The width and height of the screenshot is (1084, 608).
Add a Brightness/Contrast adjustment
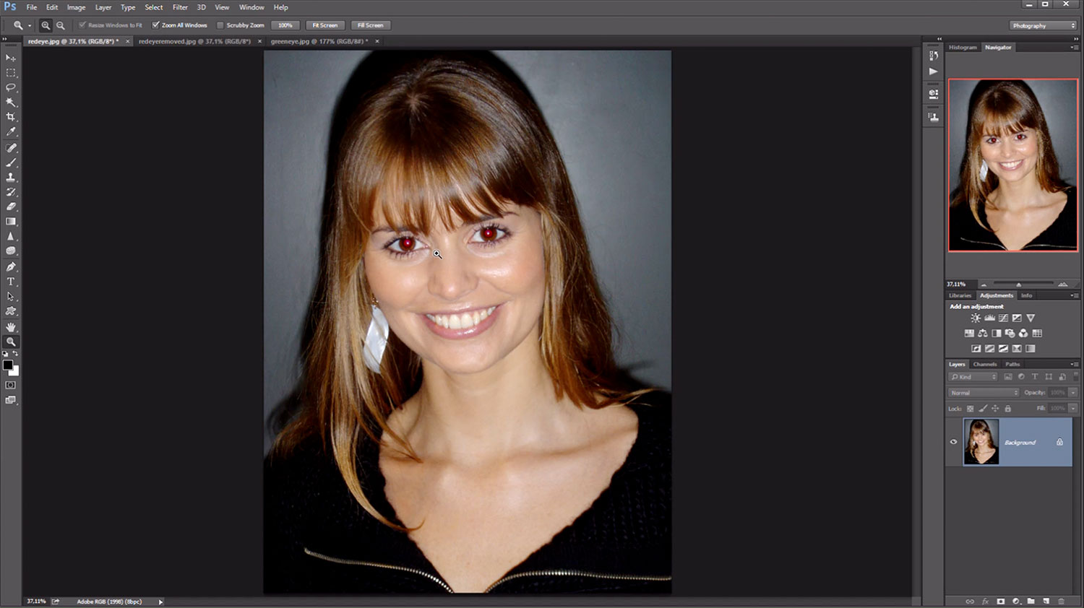coord(976,318)
